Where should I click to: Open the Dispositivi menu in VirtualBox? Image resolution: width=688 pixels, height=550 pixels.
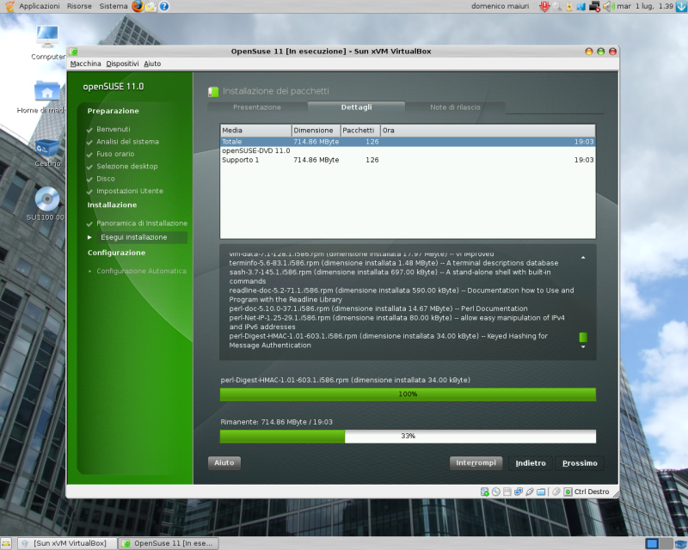point(122,63)
